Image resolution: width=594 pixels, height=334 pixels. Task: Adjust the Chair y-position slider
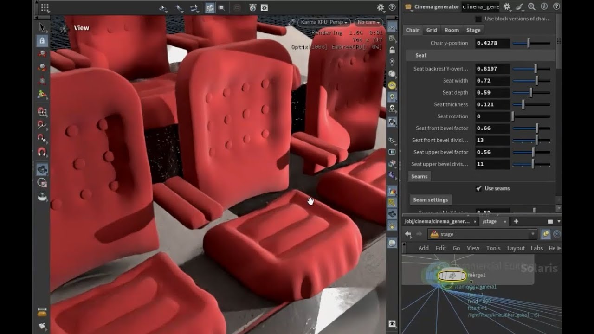point(531,43)
